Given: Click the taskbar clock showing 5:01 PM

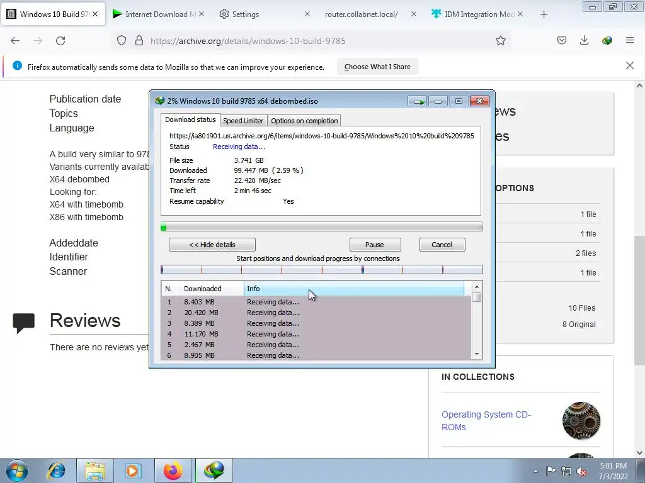Looking at the screenshot, I should 613,471.
